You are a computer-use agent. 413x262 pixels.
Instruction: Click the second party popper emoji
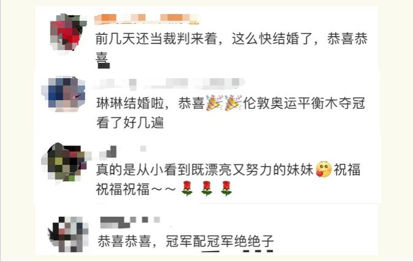click(233, 103)
